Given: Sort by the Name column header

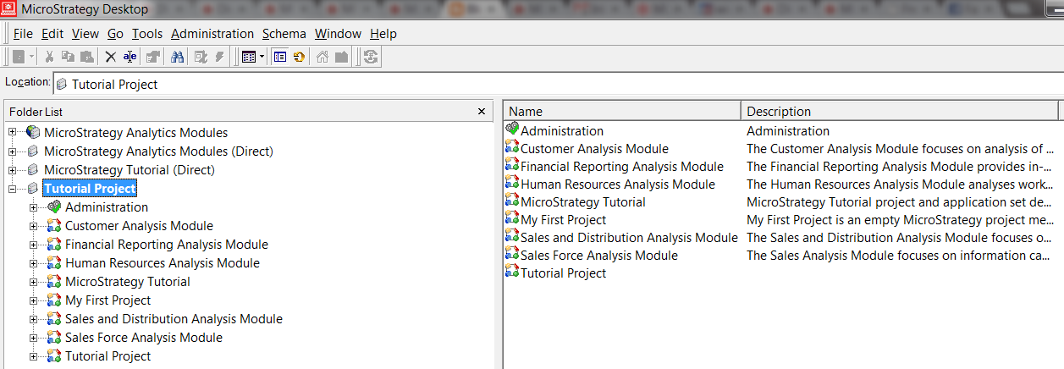Looking at the screenshot, I should pos(622,111).
